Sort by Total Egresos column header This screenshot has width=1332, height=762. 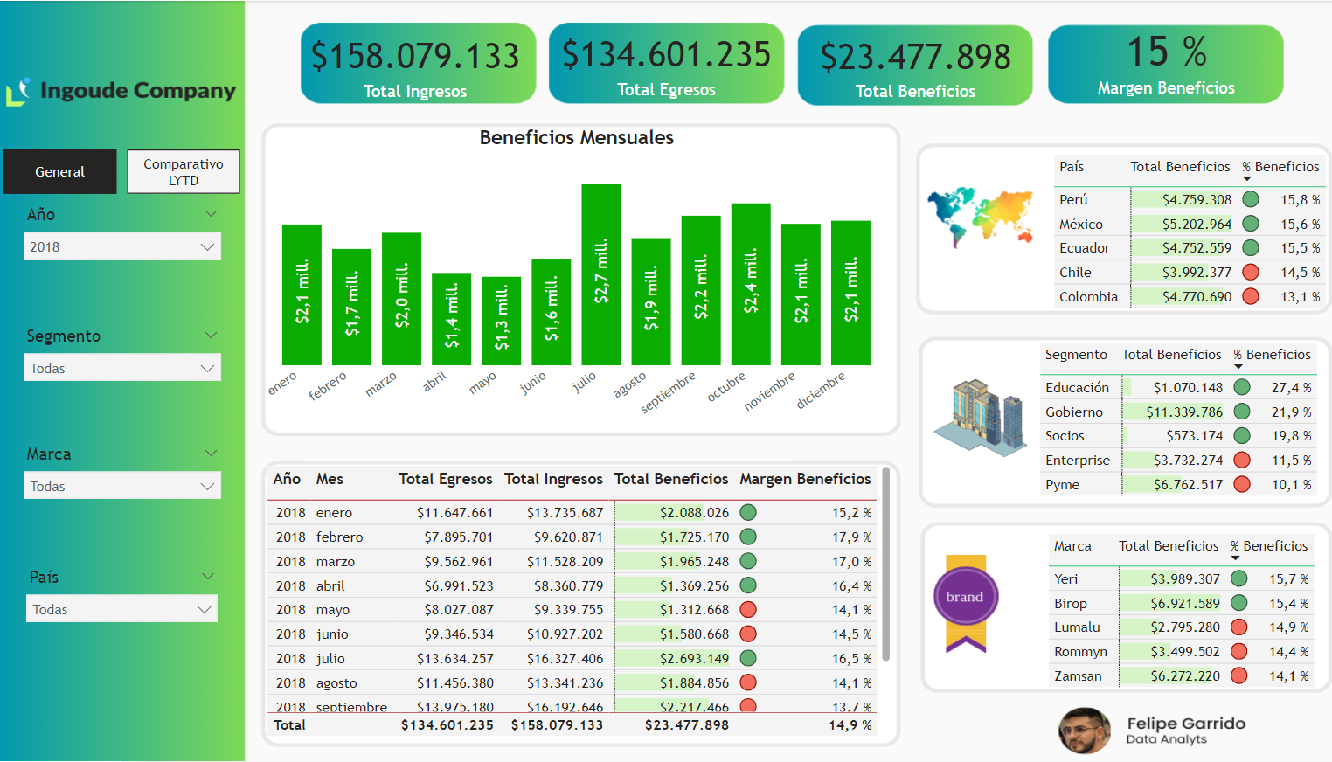(445, 479)
